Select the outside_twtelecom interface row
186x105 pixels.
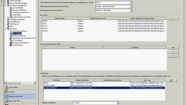104,88
